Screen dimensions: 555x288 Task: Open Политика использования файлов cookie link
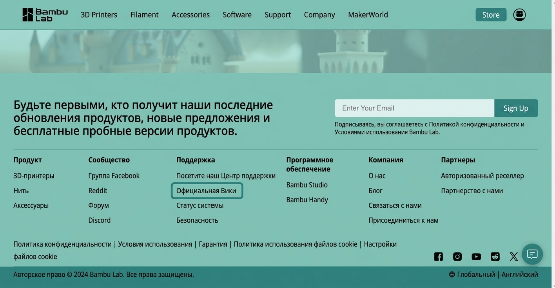(x=296, y=244)
